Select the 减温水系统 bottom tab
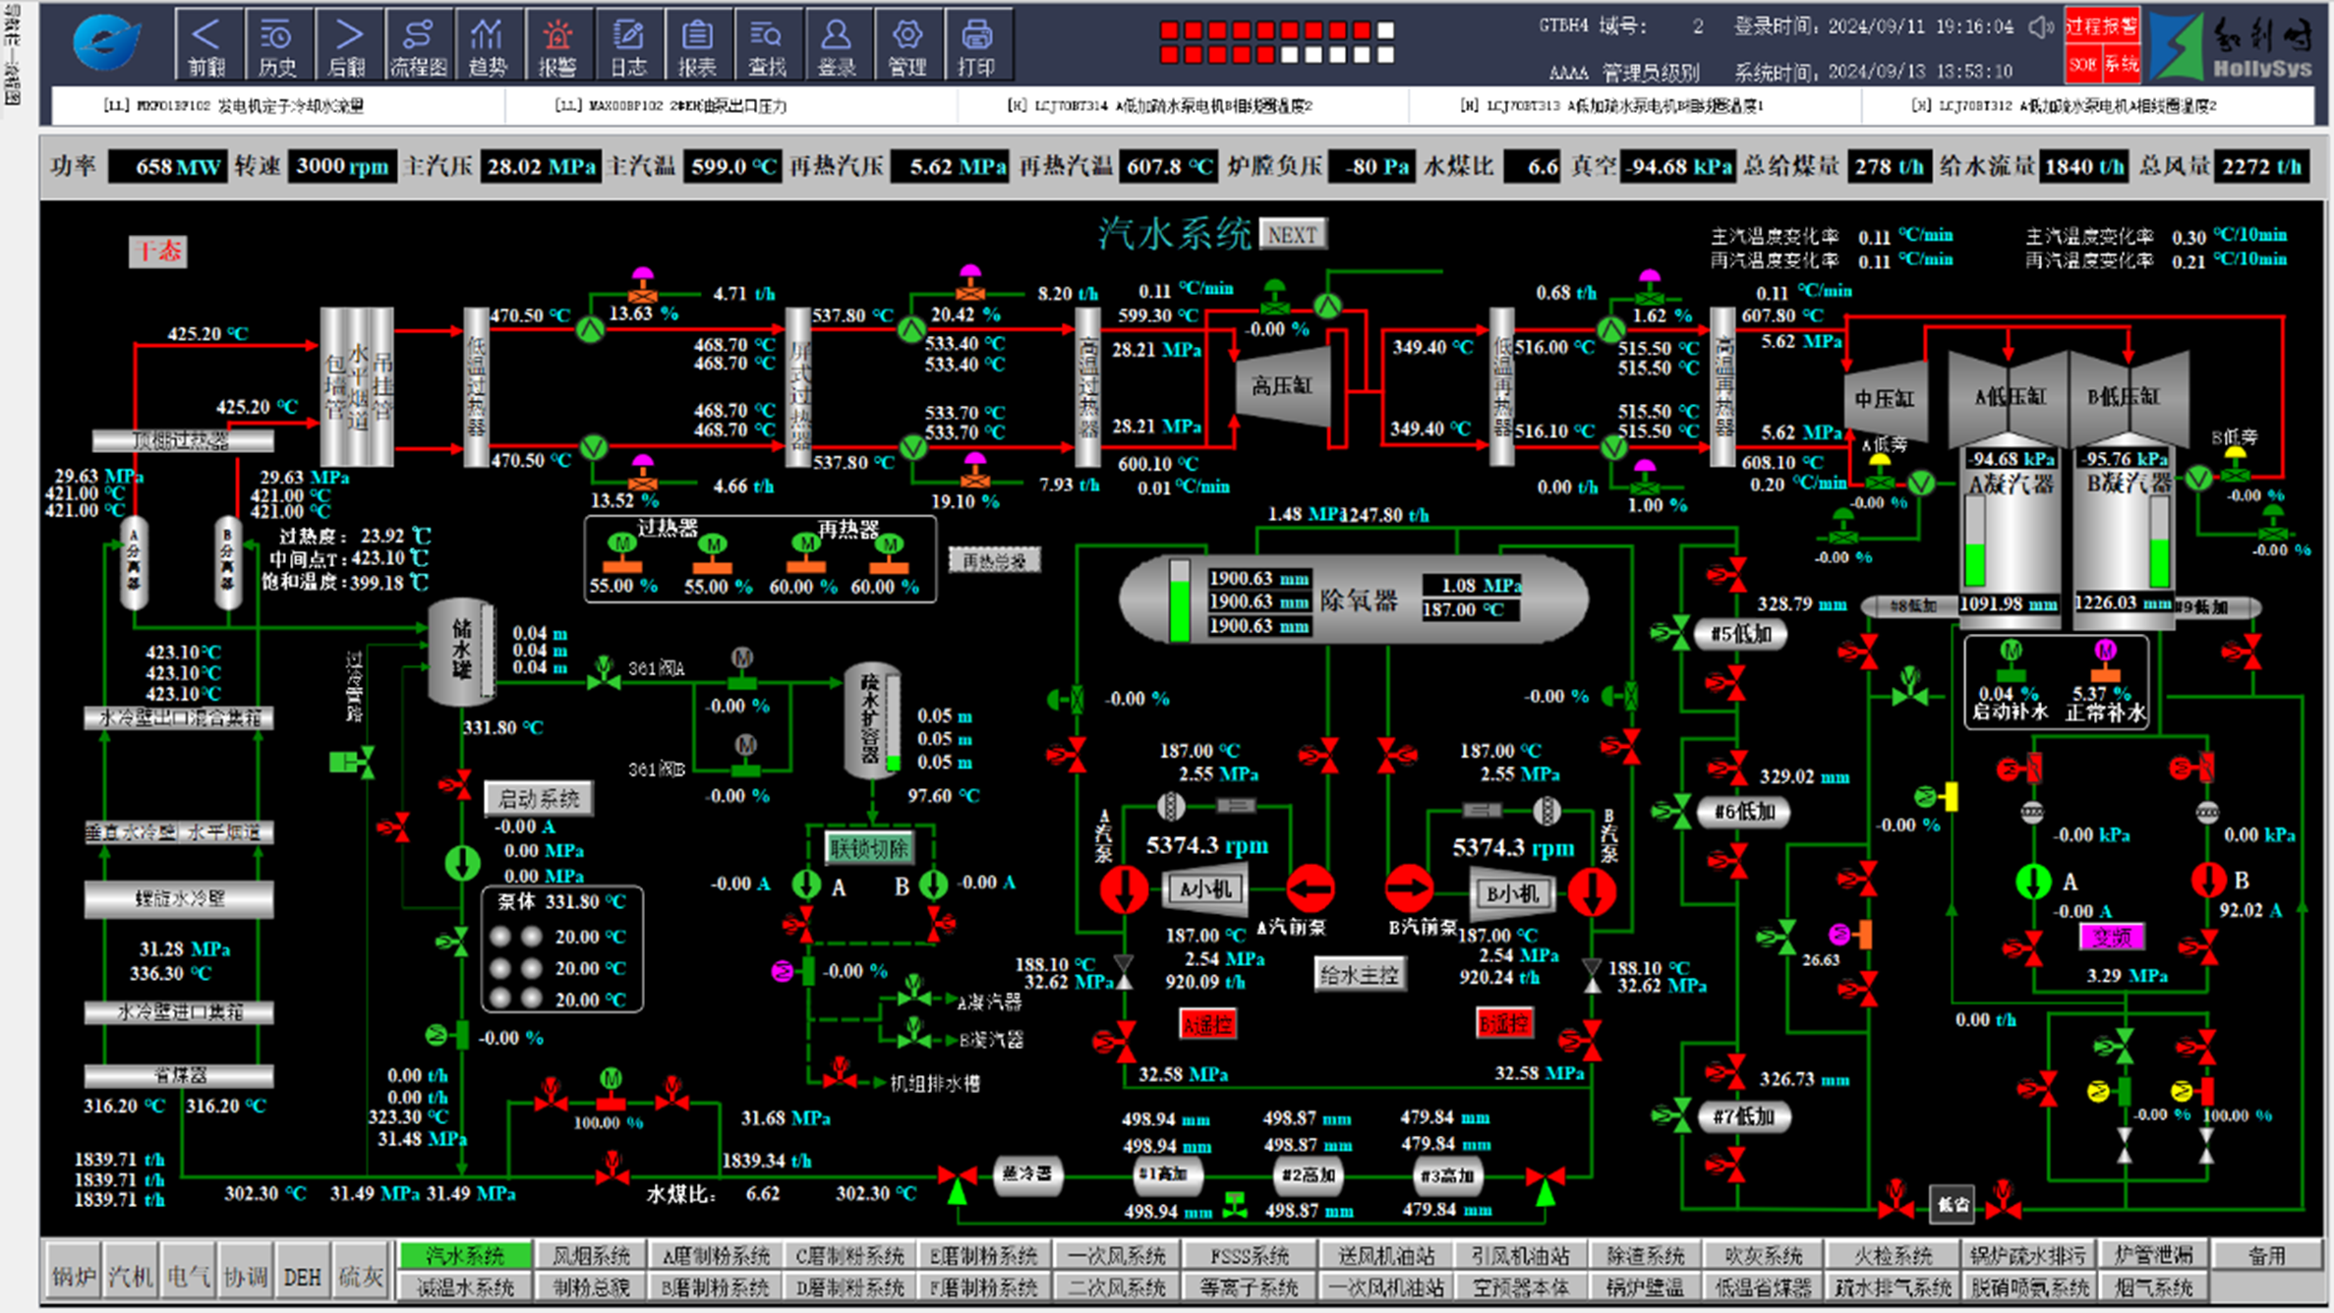The image size is (2334, 1313). (x=465, y=1286)
